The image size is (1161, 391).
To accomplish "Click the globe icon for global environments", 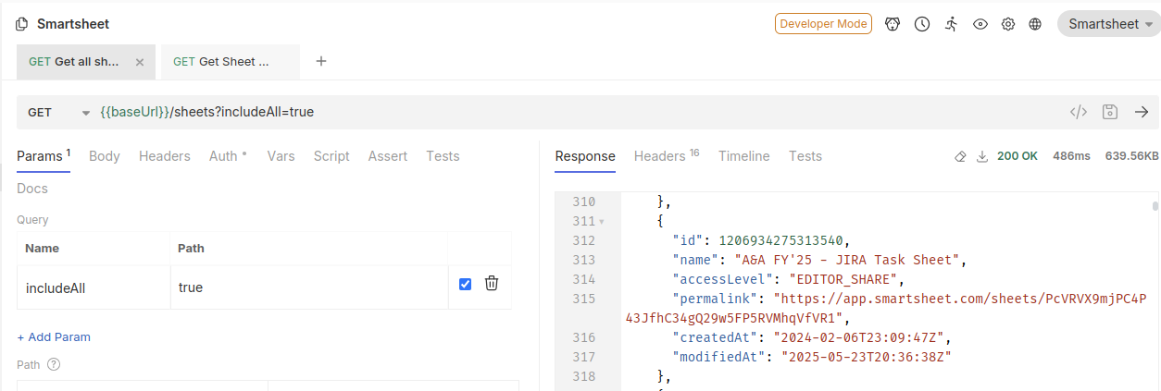I will tap(1035, 24).
